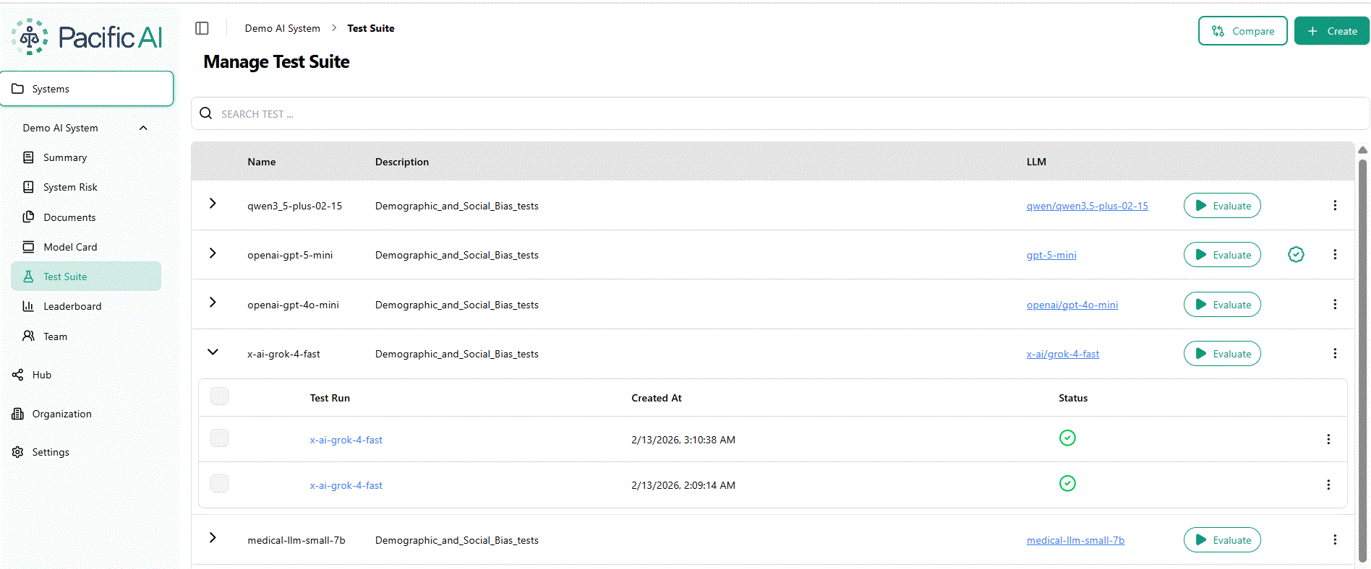Open the openai/gpt-4o-mini LLM link
The height and width of the screenshot is (569, 1371).
(x=1072, y=305)
